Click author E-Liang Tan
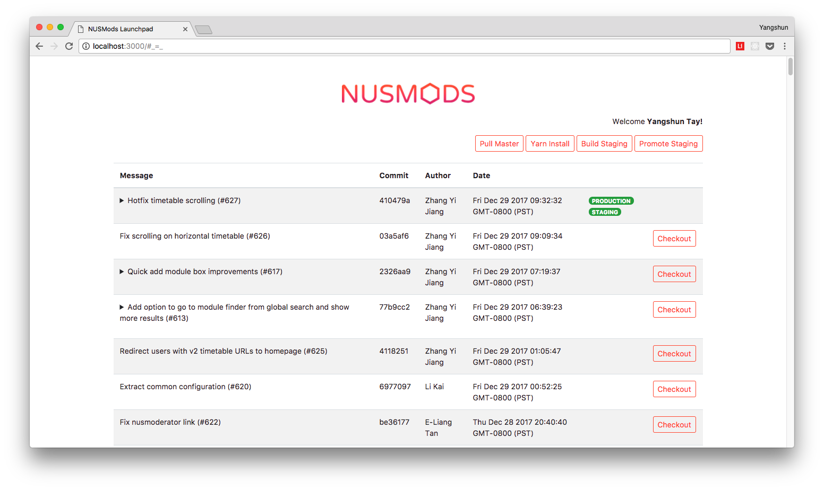824x490 pixels. tap(439, 428)
